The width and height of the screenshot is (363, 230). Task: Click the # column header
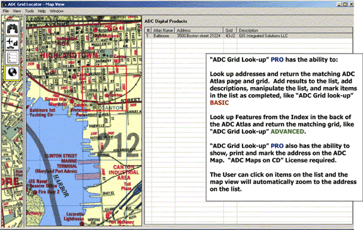[148, 30]
